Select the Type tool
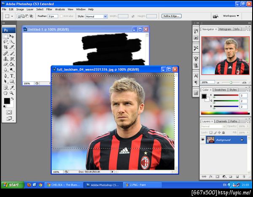 point(12,76)
